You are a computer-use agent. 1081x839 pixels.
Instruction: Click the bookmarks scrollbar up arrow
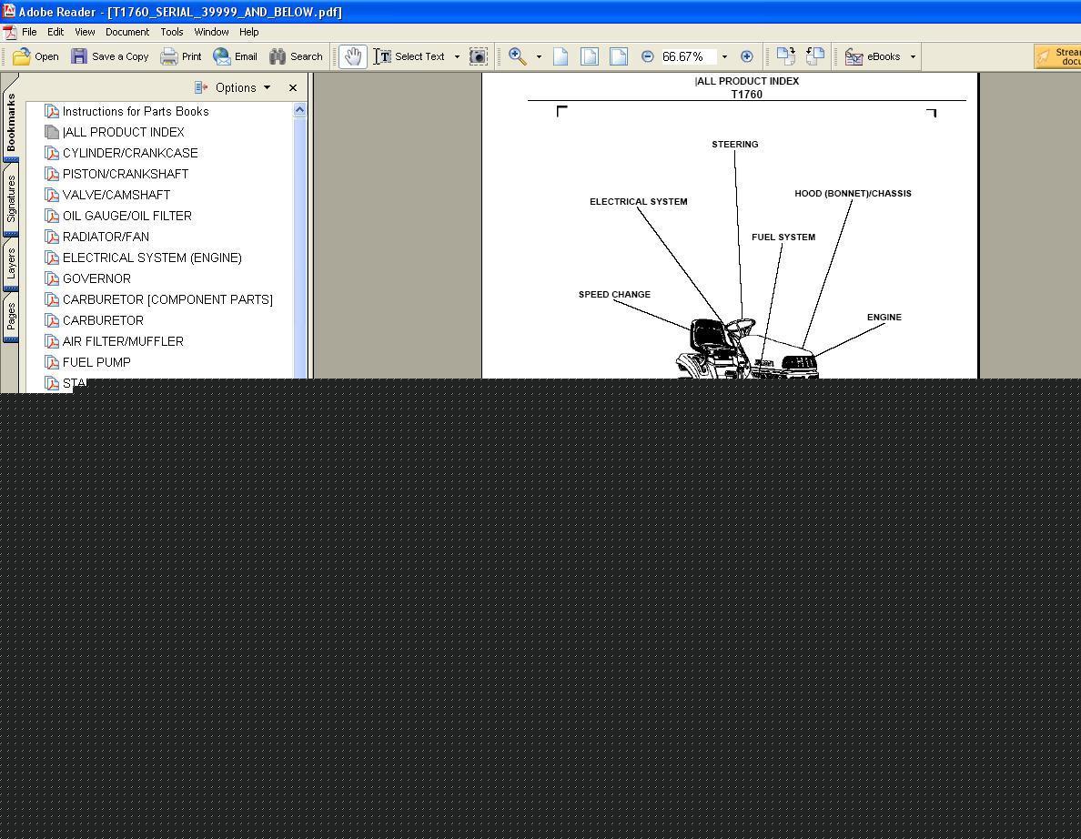pyautogui.click(x=299, y=109)
